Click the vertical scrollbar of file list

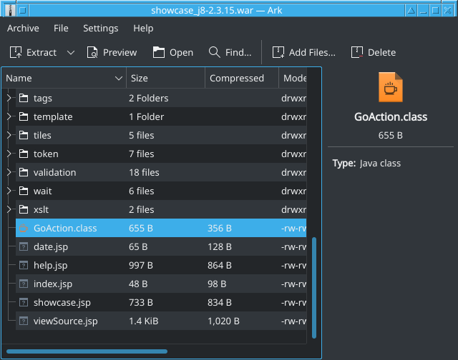click(x=313, y=286)
